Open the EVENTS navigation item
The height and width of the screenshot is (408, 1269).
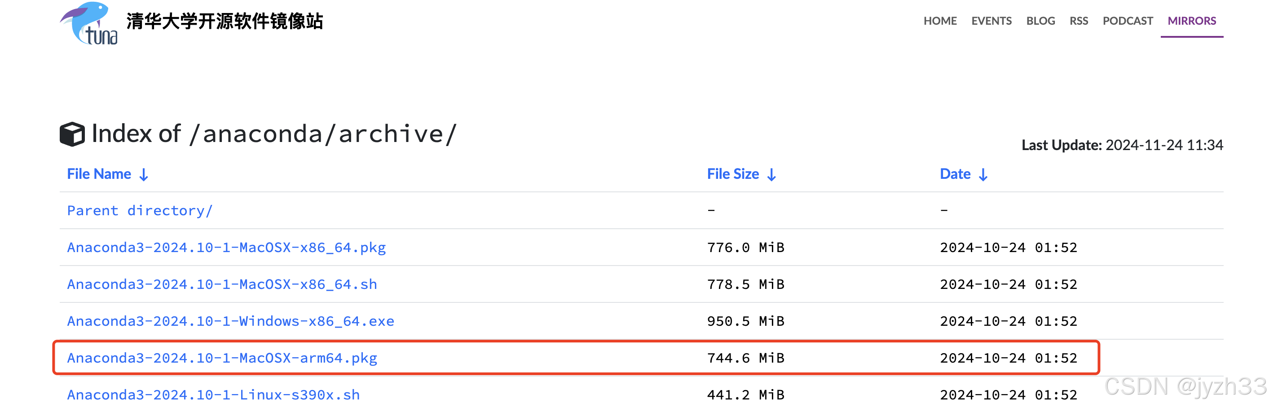991,21
